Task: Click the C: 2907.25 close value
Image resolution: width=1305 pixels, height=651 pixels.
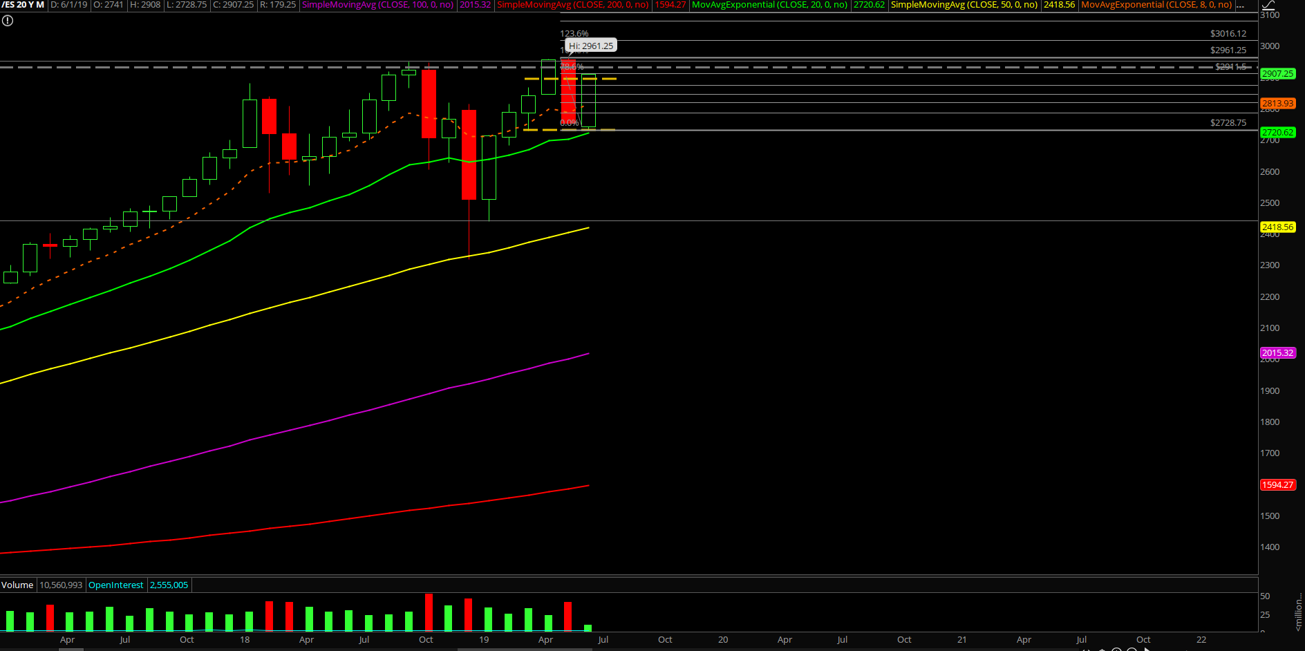Action: tap(233, 5)
